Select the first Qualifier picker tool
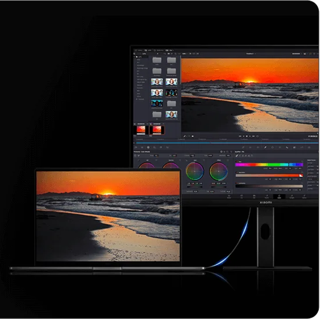The width and height of the screenshot is (320, 319). [237, 155]
